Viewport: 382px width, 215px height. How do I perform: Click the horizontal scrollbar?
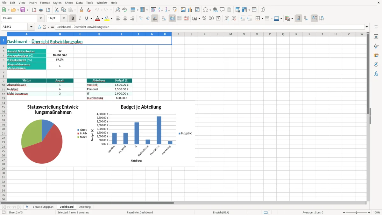click(x=183, y=203)
